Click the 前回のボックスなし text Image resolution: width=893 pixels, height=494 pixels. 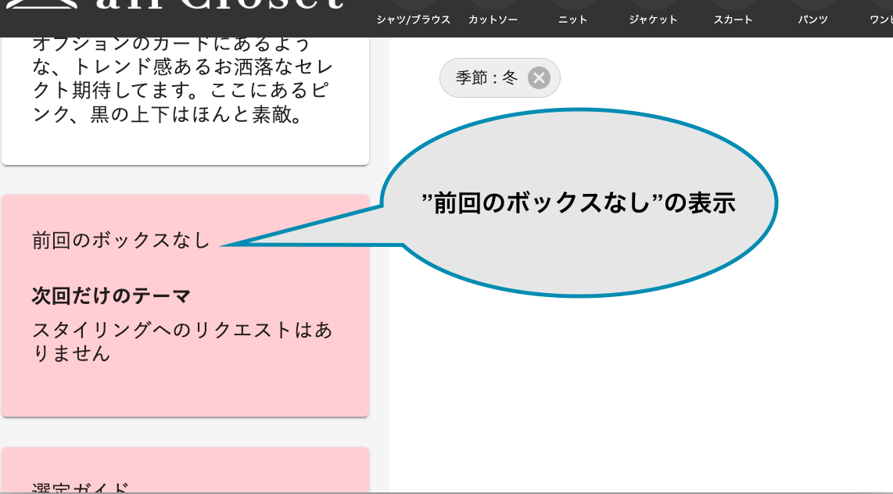pyautogui.click(x=121, y=241)
